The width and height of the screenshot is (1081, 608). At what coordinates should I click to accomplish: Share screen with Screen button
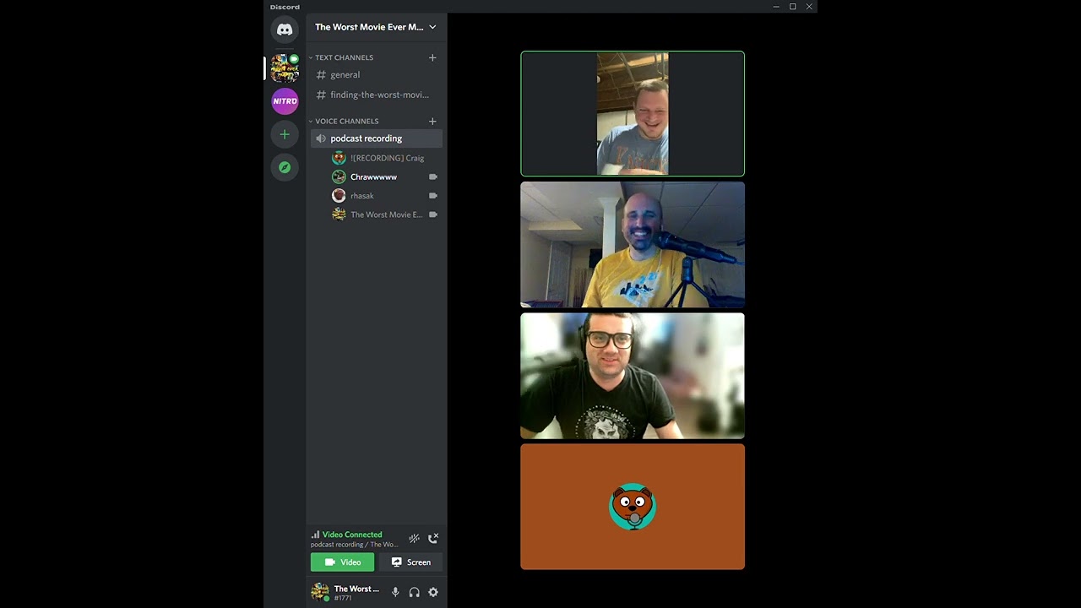click(x=410, y=562)
